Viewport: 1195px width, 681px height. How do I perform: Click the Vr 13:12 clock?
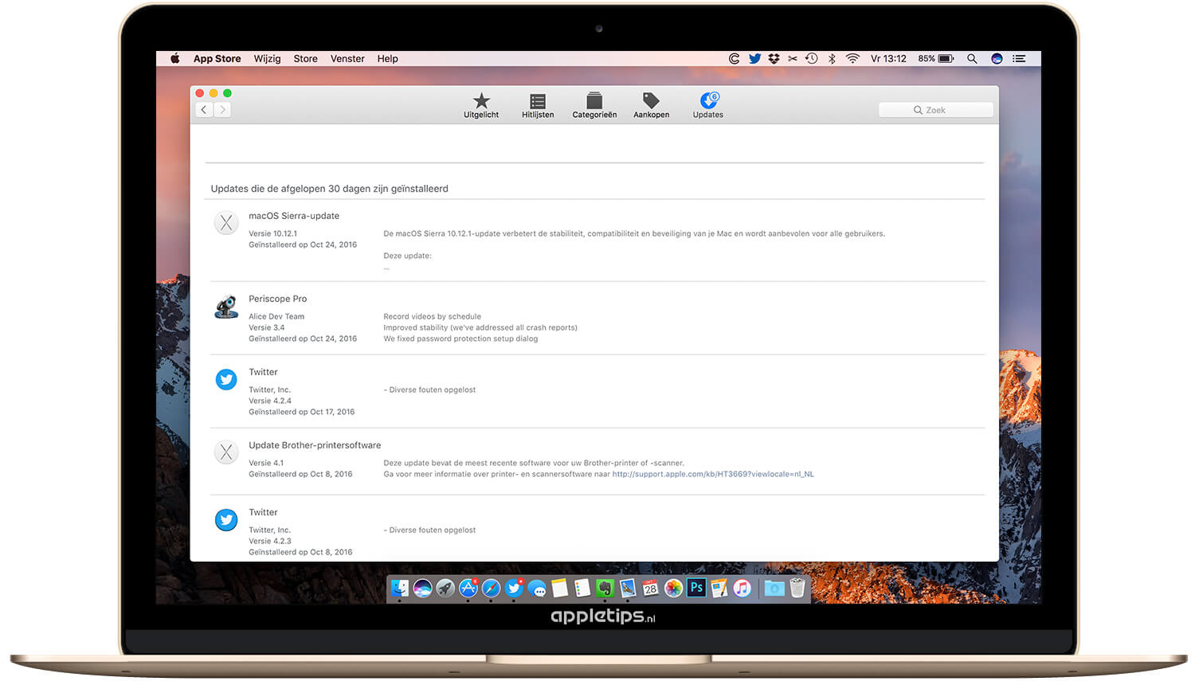[888, 59]
